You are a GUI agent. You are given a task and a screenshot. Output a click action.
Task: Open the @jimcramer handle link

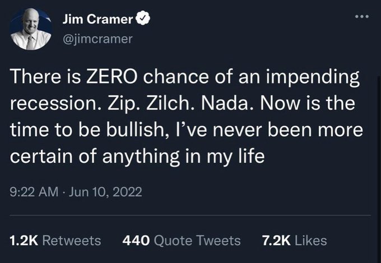point(97,39)
